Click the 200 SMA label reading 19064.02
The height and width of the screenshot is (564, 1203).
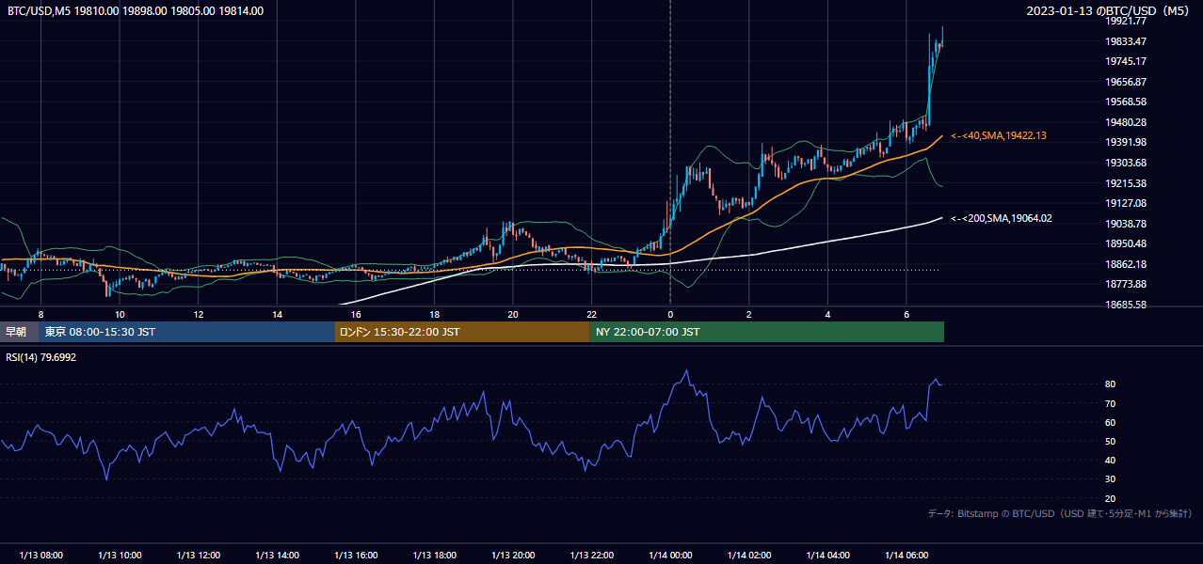coord(1002,219)
